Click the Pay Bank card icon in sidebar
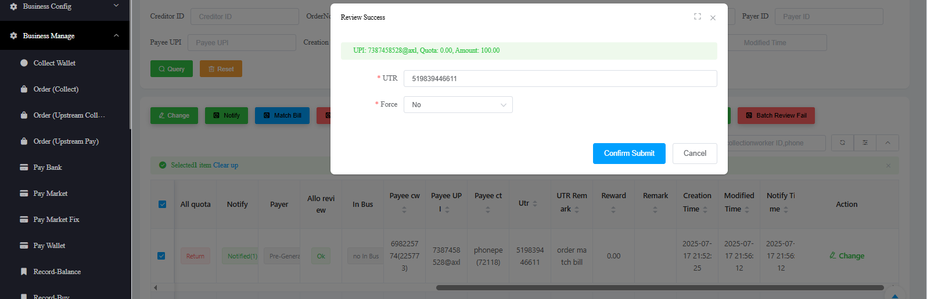This screenshot has height=299, width=927. click(x=24, y=167)
